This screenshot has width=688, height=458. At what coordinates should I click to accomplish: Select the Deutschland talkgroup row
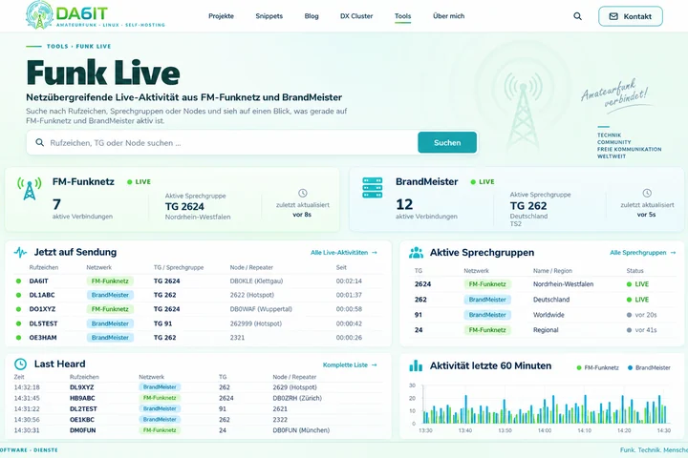[x=543, y=300]
